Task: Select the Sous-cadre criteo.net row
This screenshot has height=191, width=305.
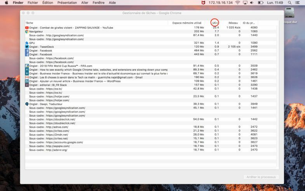Action: (x=151, y=138)
